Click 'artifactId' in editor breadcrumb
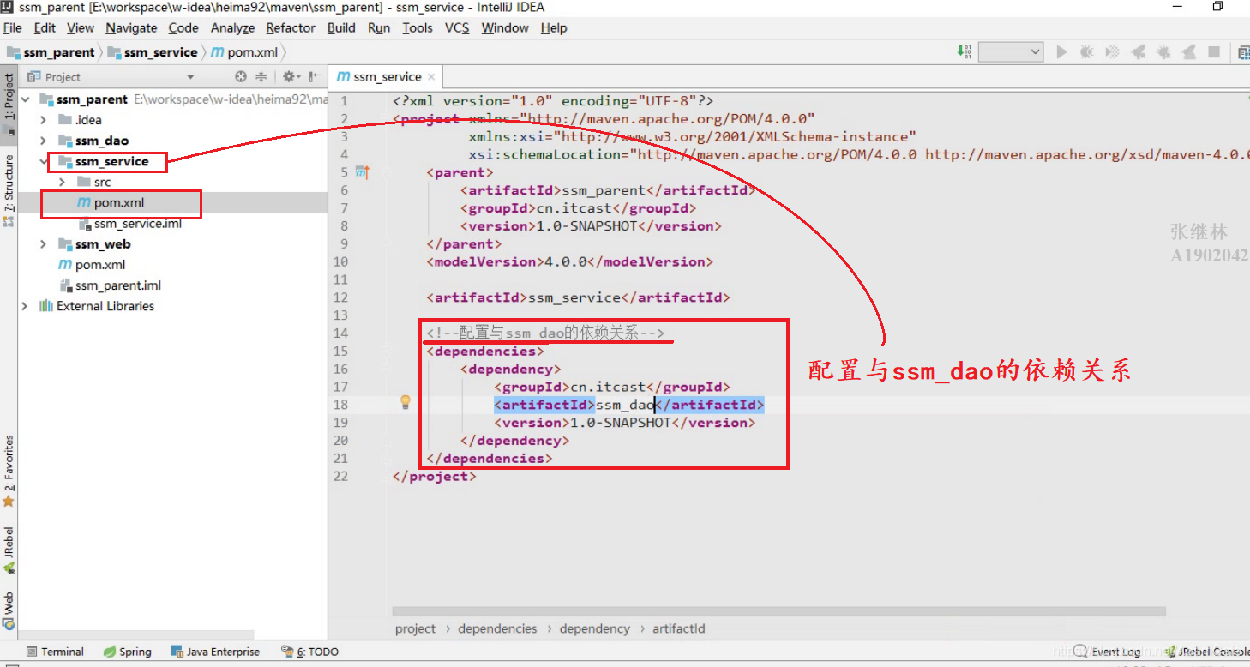This screenshot has width=1250, height=667. (679, 628)
